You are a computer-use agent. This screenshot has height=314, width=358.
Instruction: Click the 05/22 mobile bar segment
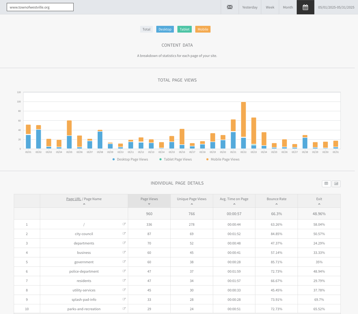coord(243,119)
